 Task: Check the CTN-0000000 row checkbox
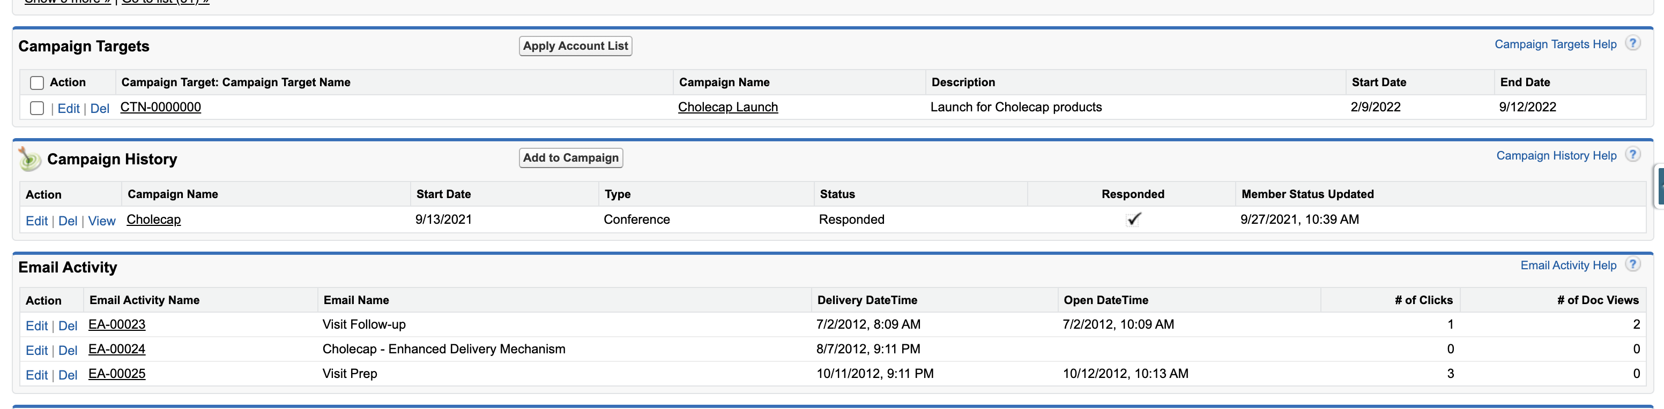pos(37,108)
